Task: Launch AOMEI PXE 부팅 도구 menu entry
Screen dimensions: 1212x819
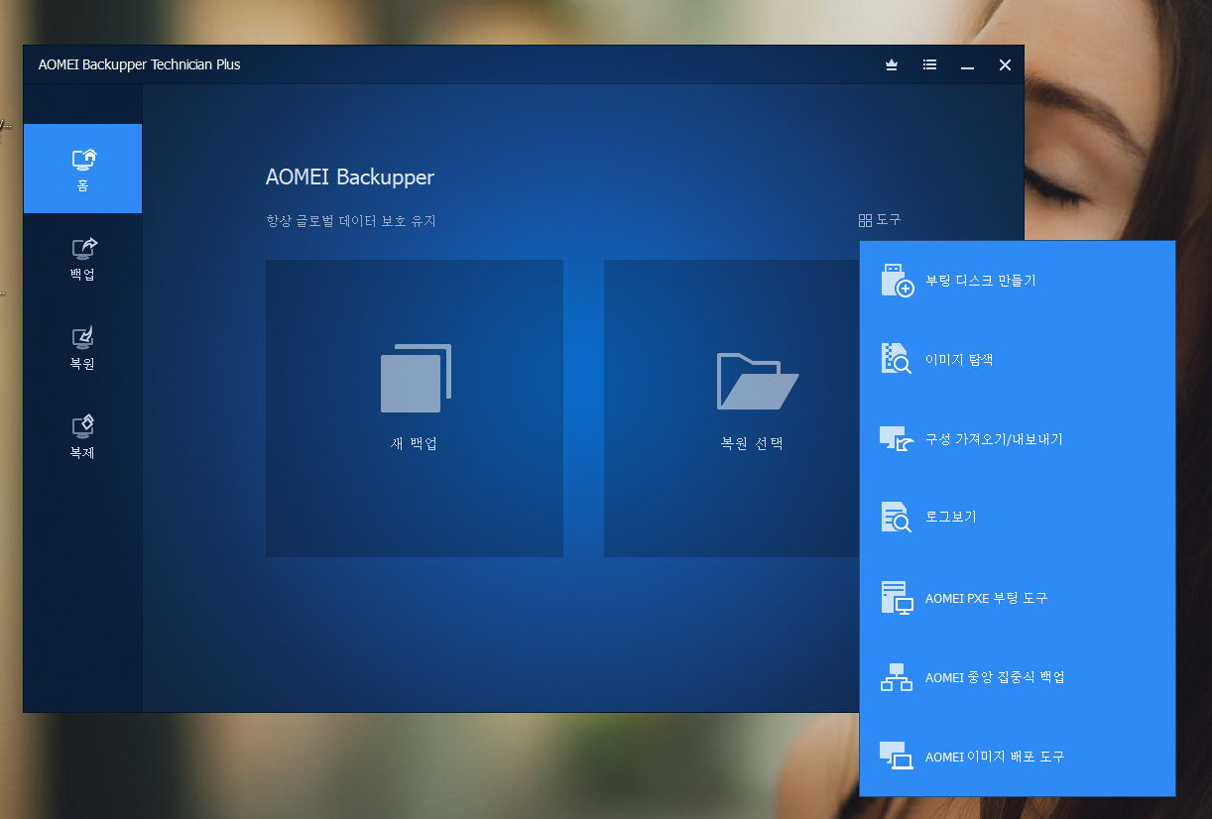Action: tap(1018, 598)
